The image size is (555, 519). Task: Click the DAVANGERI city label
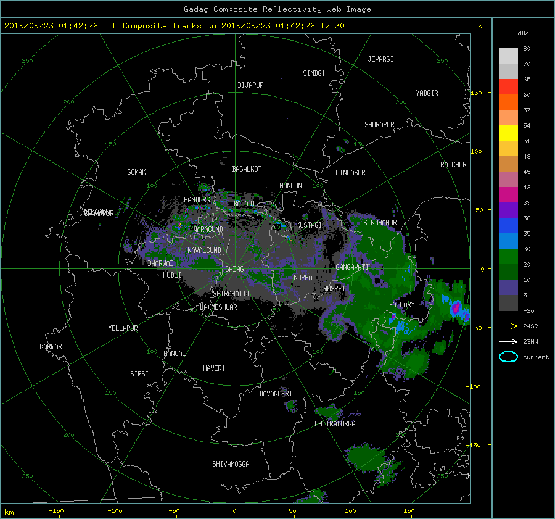click(x=276, y=394)
